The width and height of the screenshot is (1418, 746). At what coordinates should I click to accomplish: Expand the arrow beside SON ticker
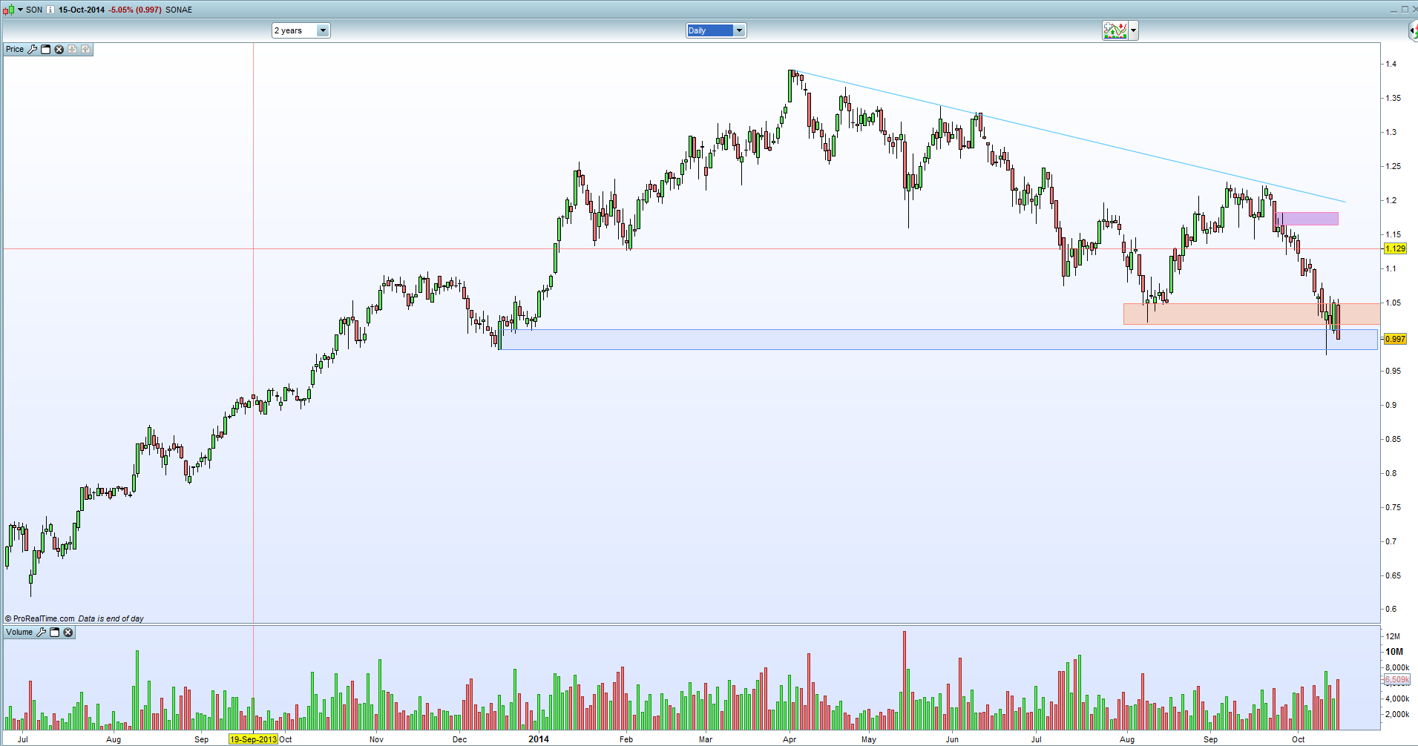point(20,10)
